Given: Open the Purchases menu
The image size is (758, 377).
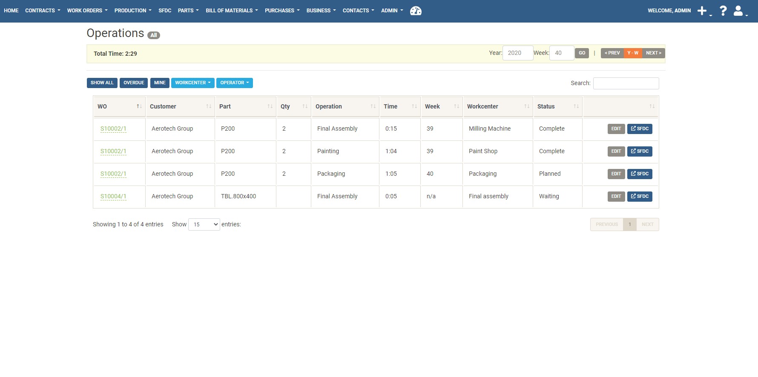Looking at the screenshot, I should pos(282,11).
